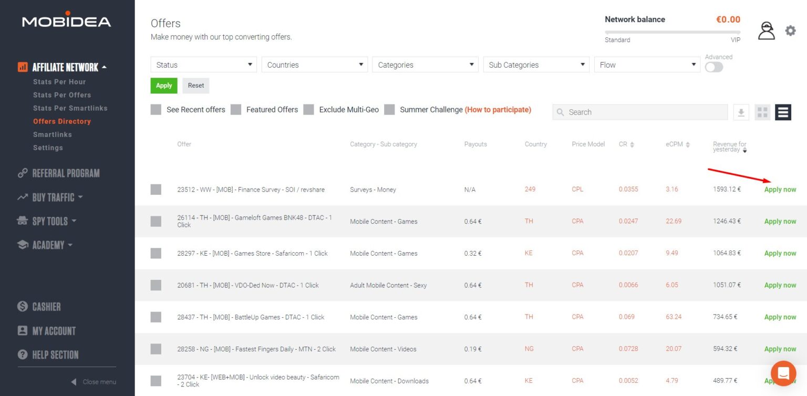Screen dimensions: 807x396
Task: Open Cashier in the sidebar
Action: 46,307
